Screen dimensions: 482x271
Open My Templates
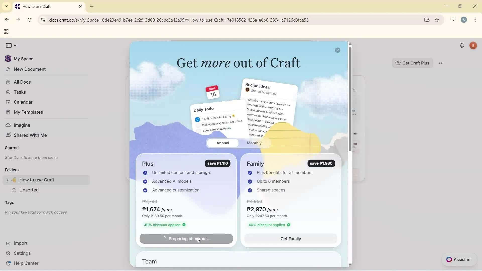28,112
